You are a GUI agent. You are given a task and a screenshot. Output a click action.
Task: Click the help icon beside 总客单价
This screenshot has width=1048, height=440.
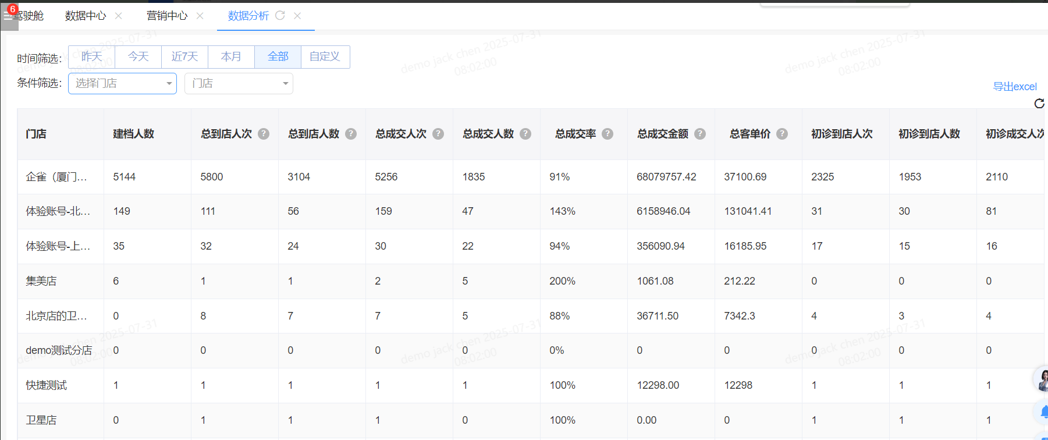pos(782,134)
